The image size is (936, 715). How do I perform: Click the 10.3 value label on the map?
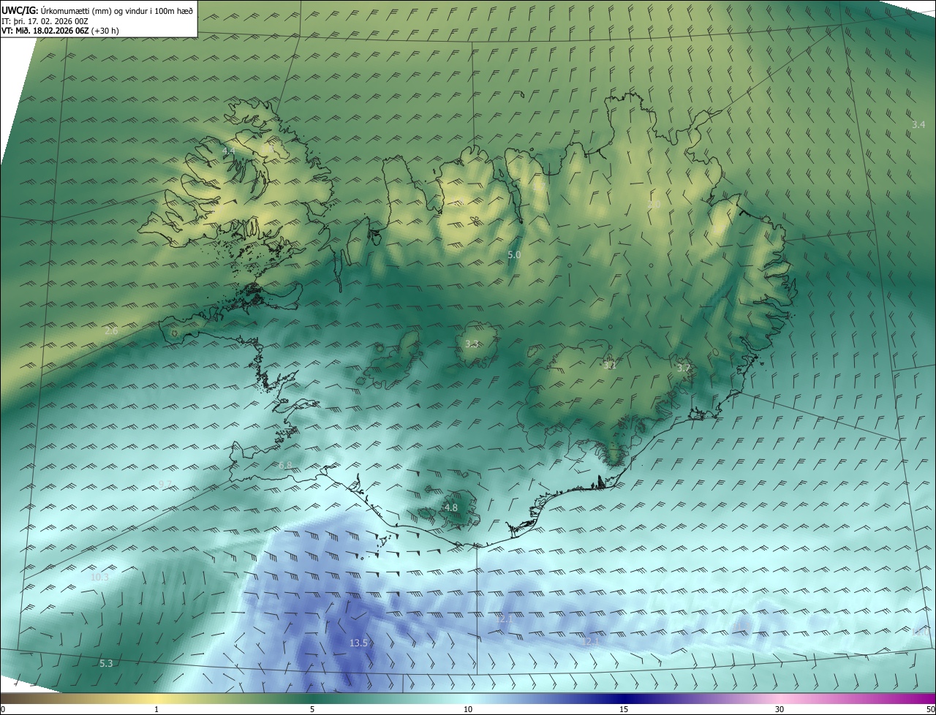99,577
